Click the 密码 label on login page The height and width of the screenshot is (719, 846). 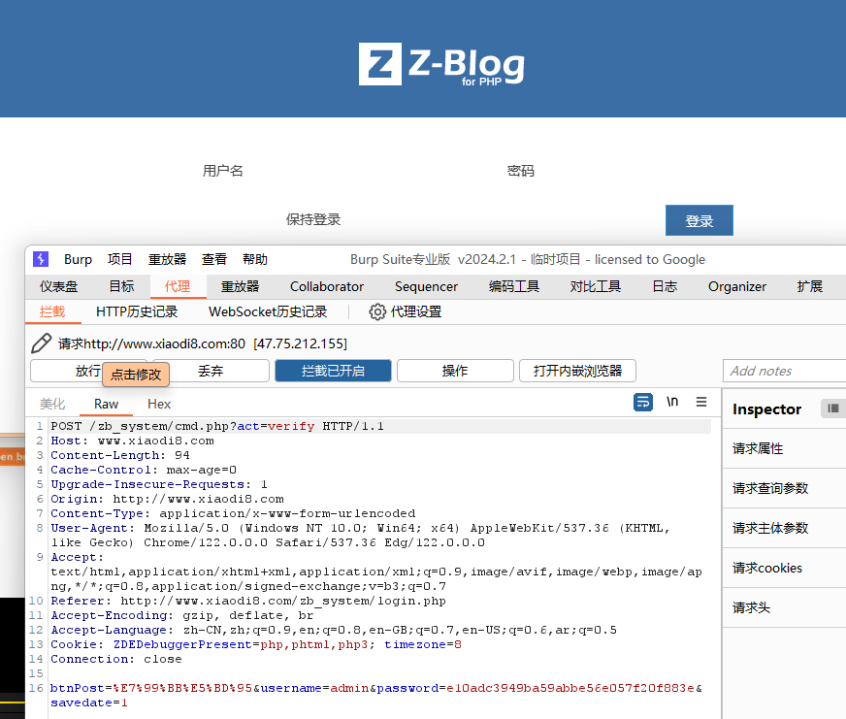point(521,171)
